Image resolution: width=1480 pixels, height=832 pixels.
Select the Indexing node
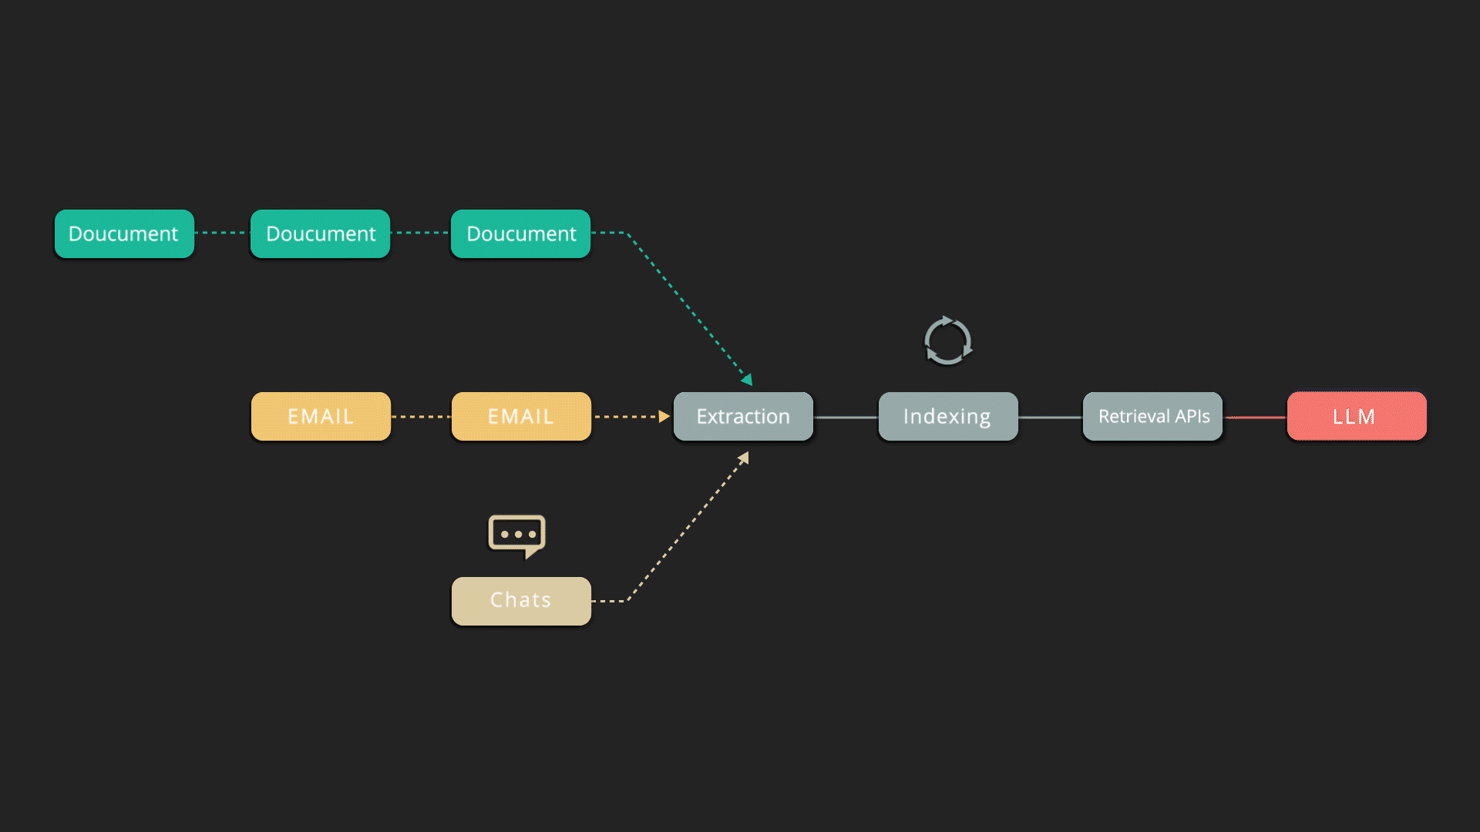pos(947,417)
